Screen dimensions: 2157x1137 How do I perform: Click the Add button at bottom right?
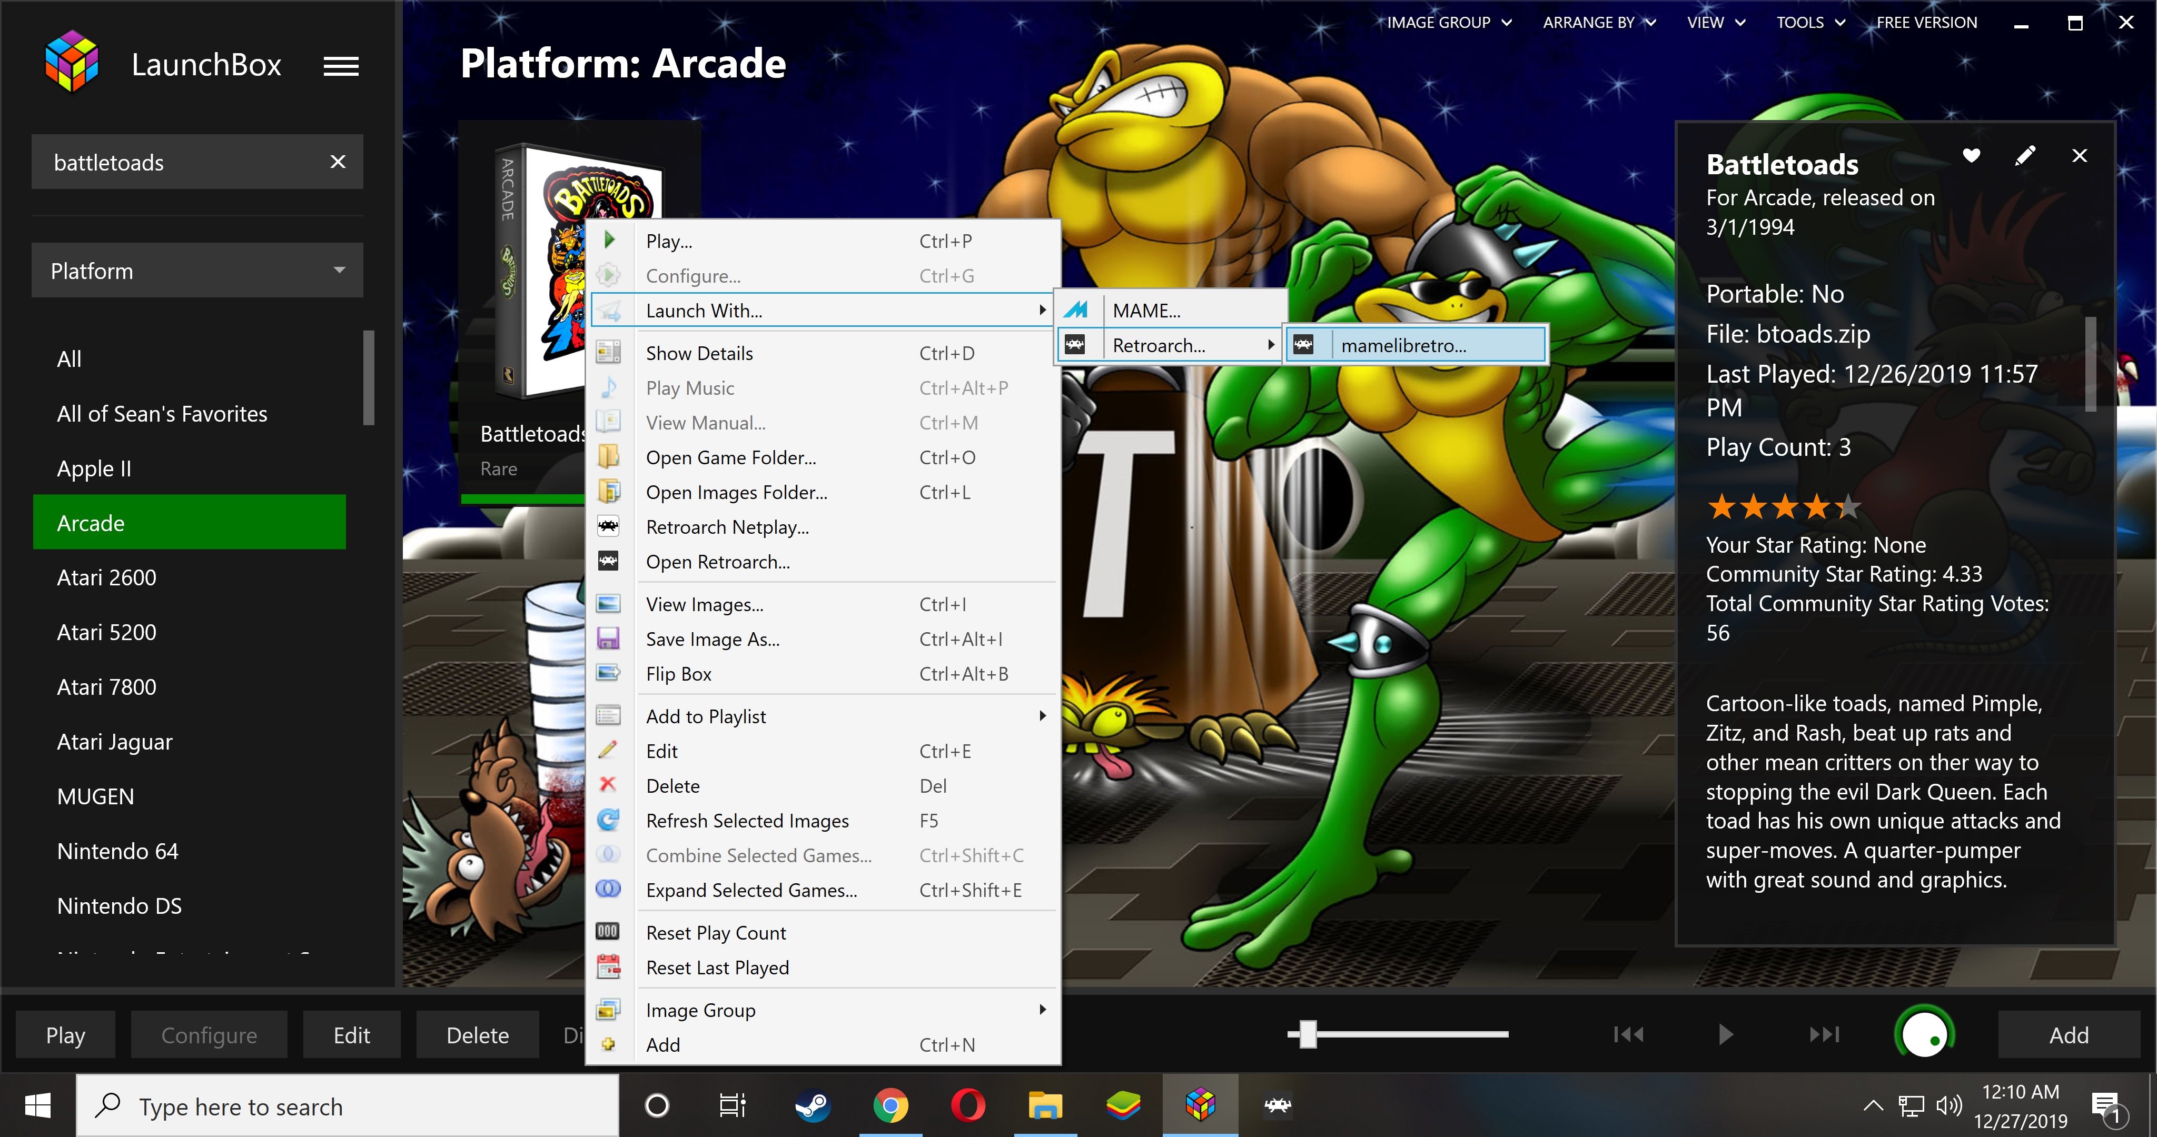(x=2068, y=1035)
